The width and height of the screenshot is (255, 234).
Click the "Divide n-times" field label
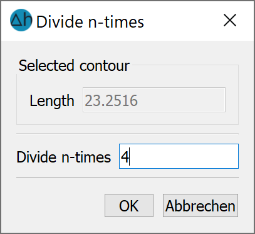point(64,157)
